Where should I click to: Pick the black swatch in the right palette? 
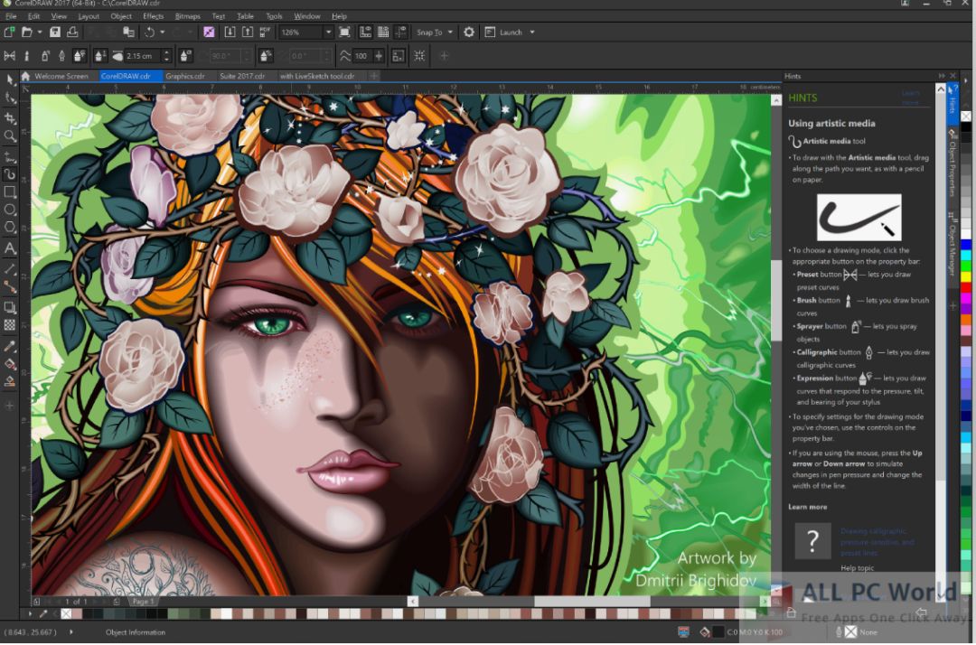tap(965, 126)
